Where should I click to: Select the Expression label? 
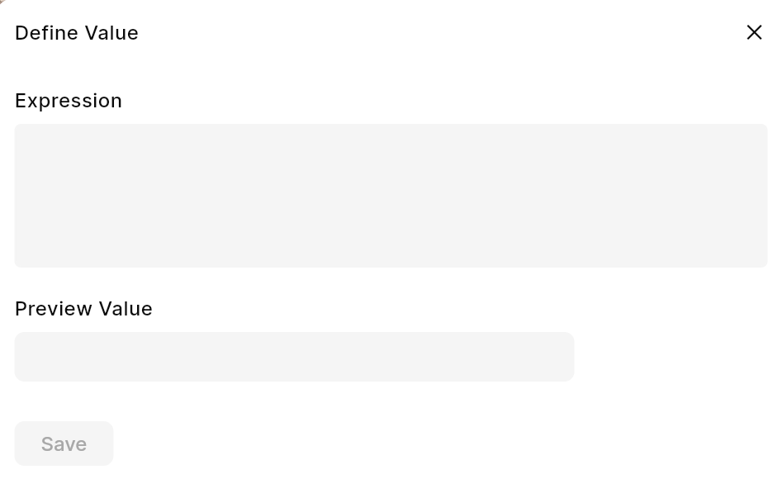pyautogui.click(x=69, y=101)
